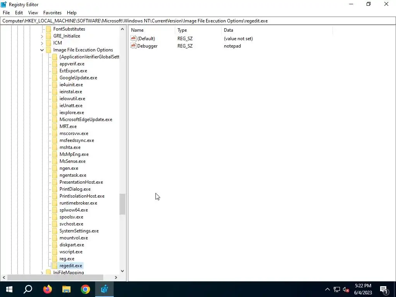Sort values by Type column header
The height and width of the screenshot is (297, 396).
[198, 30]
